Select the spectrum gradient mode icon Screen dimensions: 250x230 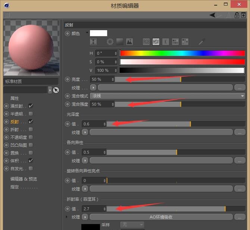(x=120, y=42)
